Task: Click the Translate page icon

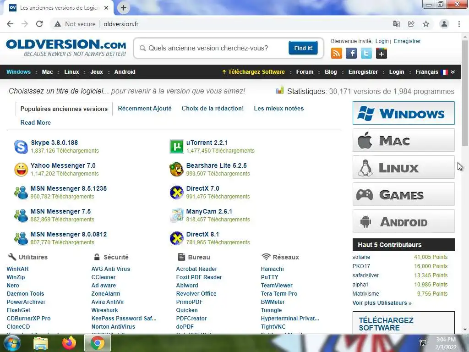Action: [x=397, y=24]
